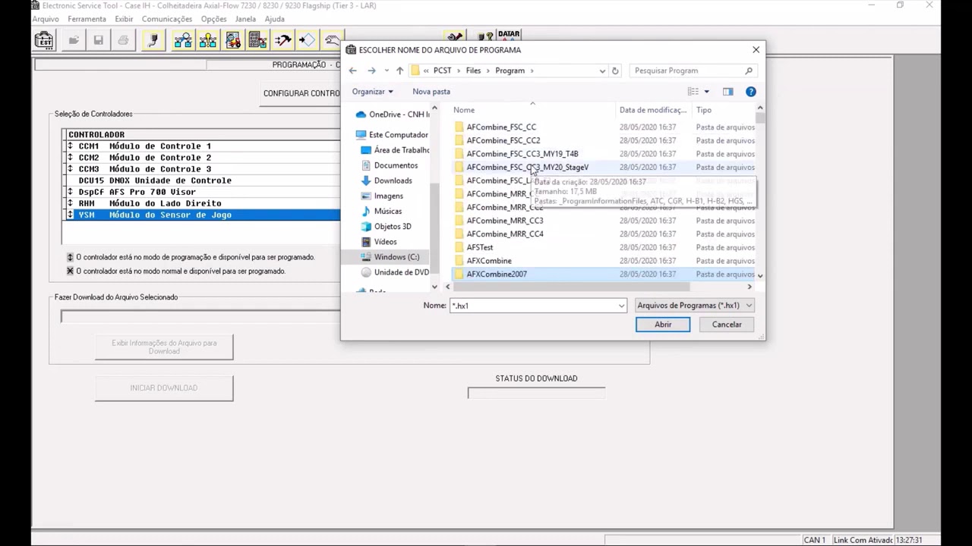Click the cable connector toolbar icon
The image size is (972, 546).
(153, 40)
